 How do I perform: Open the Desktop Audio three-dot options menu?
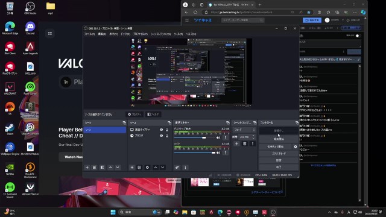226,137
